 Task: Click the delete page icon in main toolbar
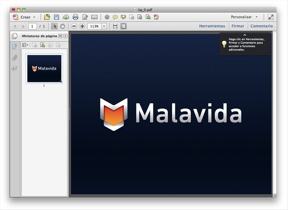click(132, 17)
